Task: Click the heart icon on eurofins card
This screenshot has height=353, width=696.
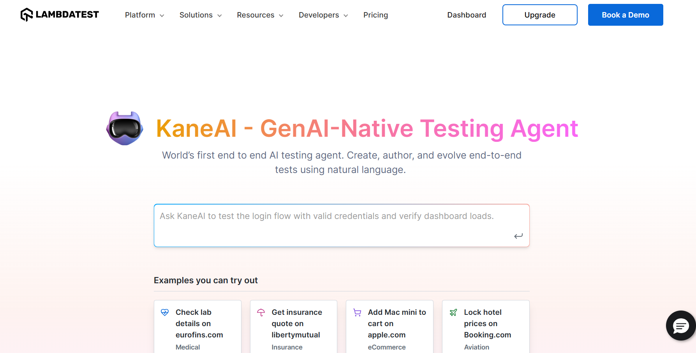Action: coord(165,312)
